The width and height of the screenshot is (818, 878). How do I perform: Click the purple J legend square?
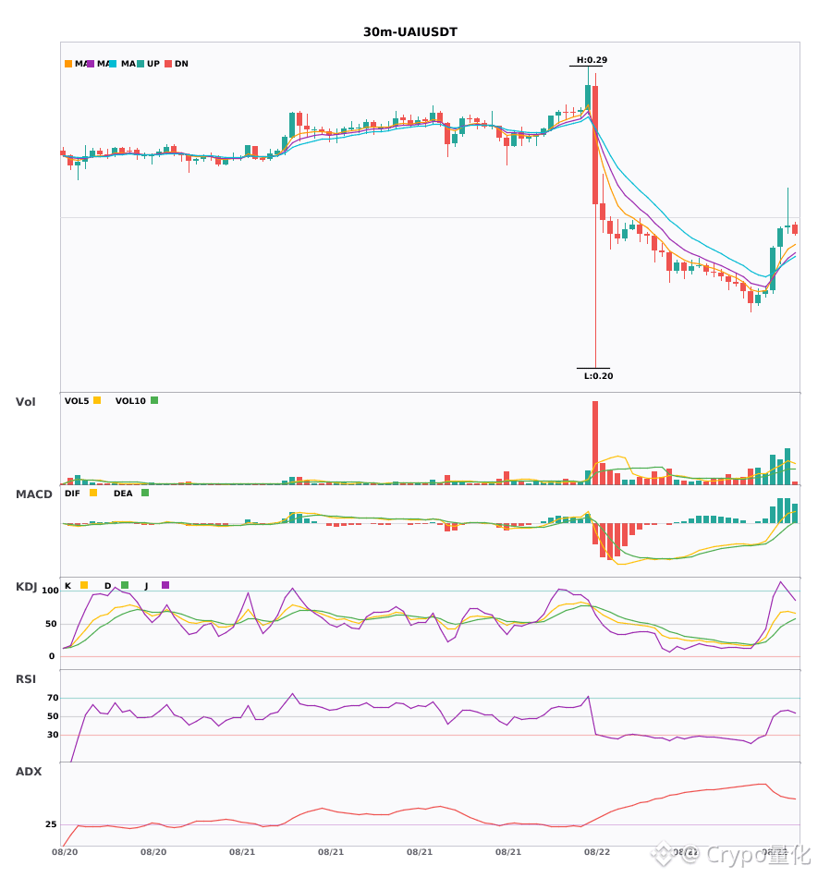pos(165,585)
